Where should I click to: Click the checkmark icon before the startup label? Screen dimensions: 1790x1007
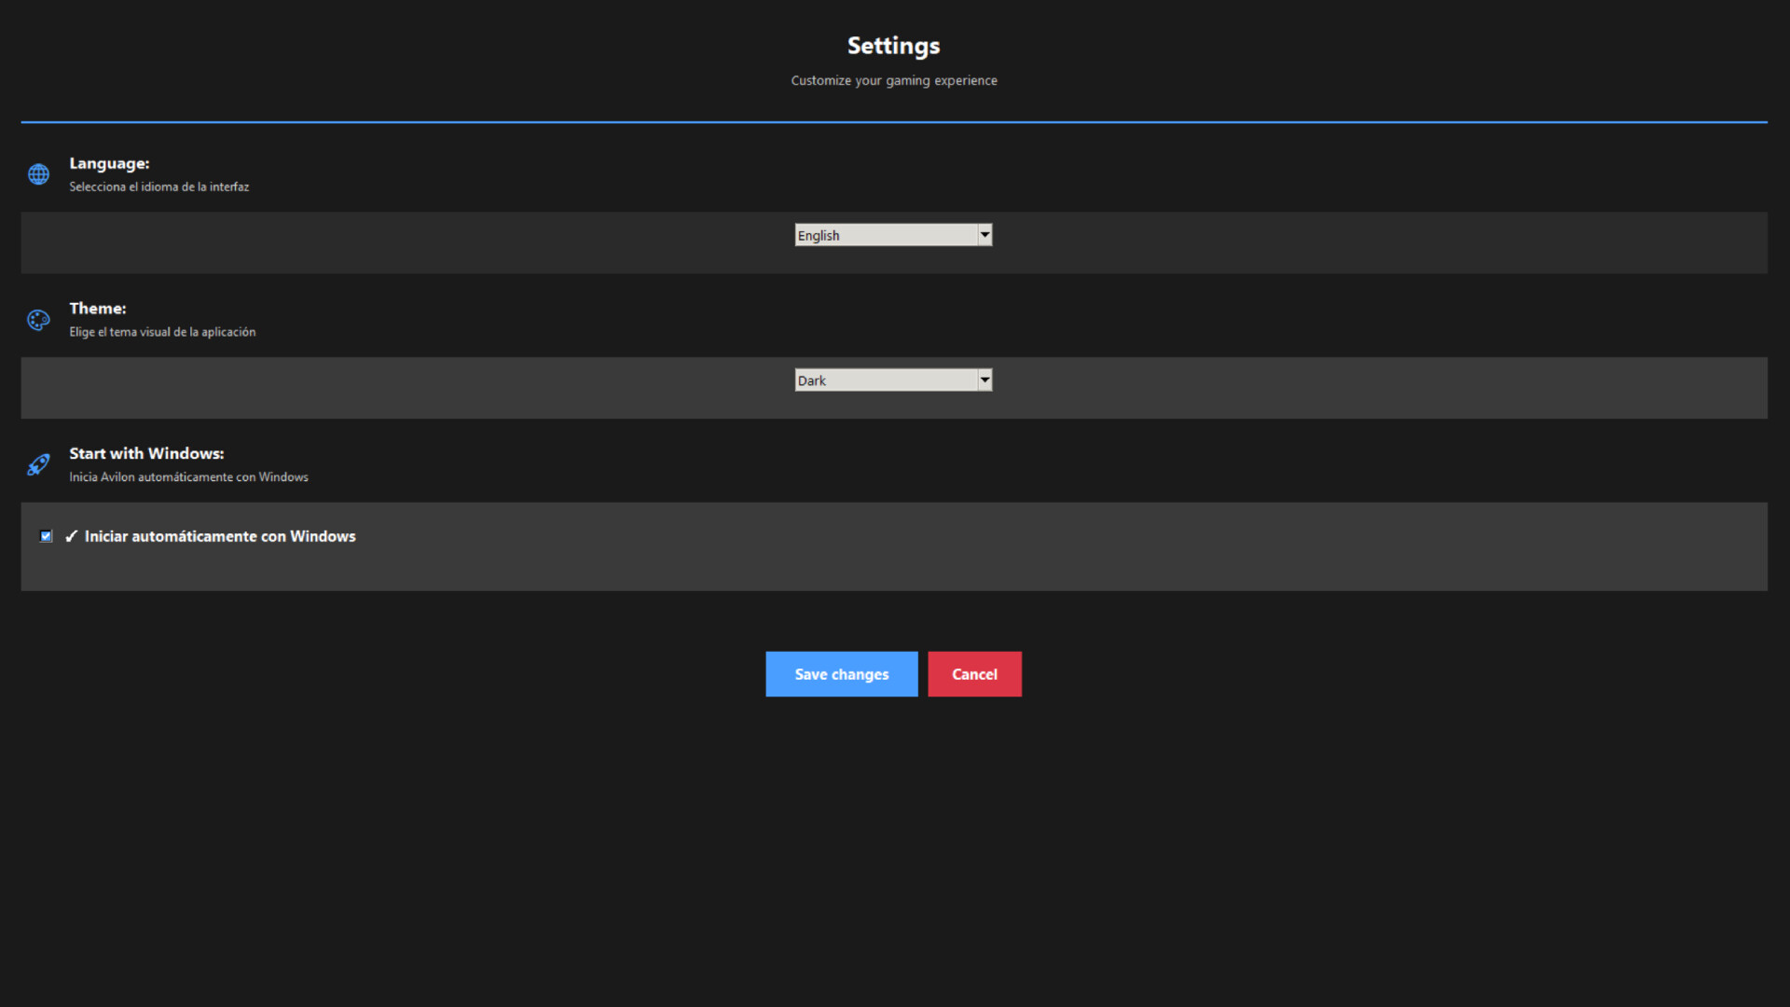click(x=71, y=536)
